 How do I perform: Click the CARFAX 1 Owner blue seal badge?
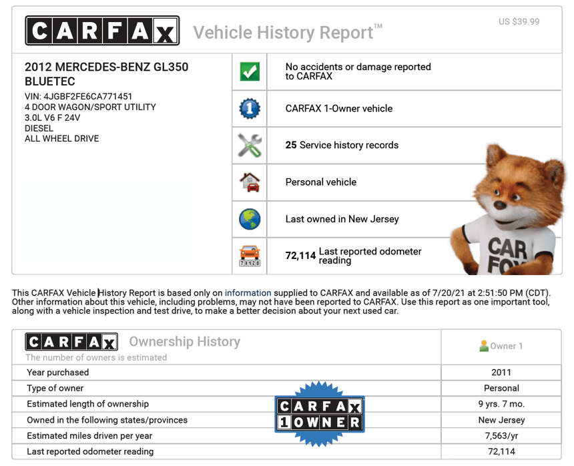[320, 414]
